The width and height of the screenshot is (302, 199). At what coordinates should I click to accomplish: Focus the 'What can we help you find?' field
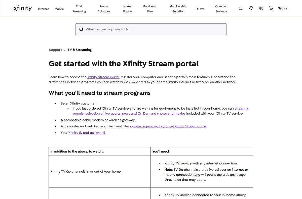(x=151, y=29)
